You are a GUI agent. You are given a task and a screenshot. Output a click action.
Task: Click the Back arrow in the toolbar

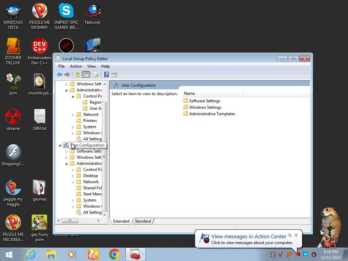click(x=59, y=74)
